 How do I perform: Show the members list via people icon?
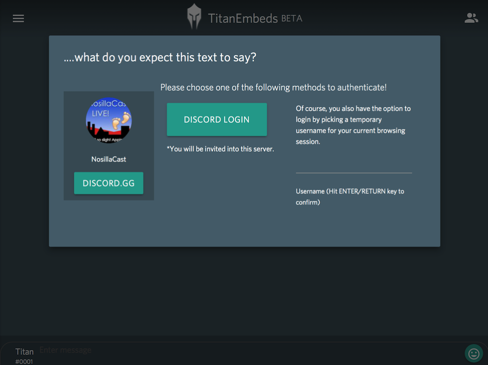(471, 19)
